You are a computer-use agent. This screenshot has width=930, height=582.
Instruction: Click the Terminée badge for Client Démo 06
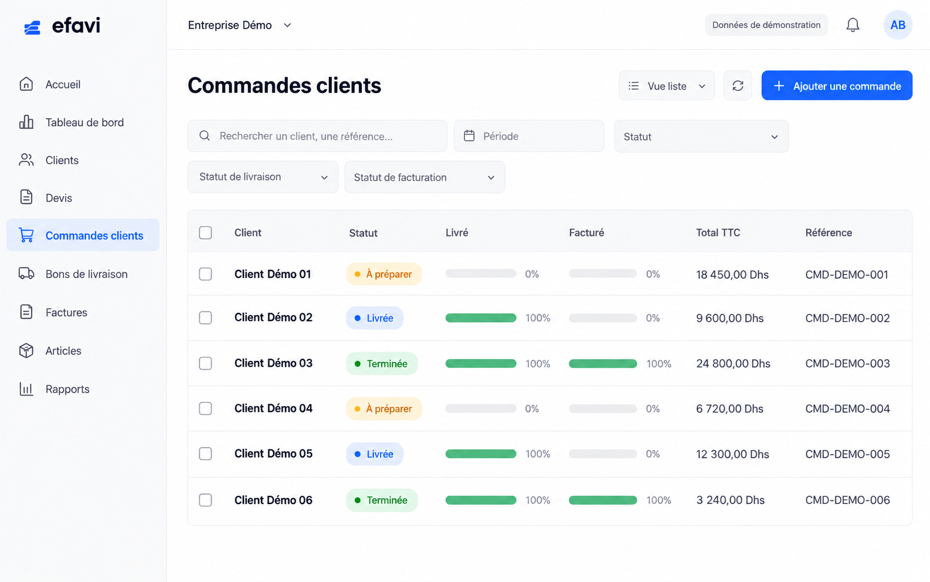click(x=382, y=500)
